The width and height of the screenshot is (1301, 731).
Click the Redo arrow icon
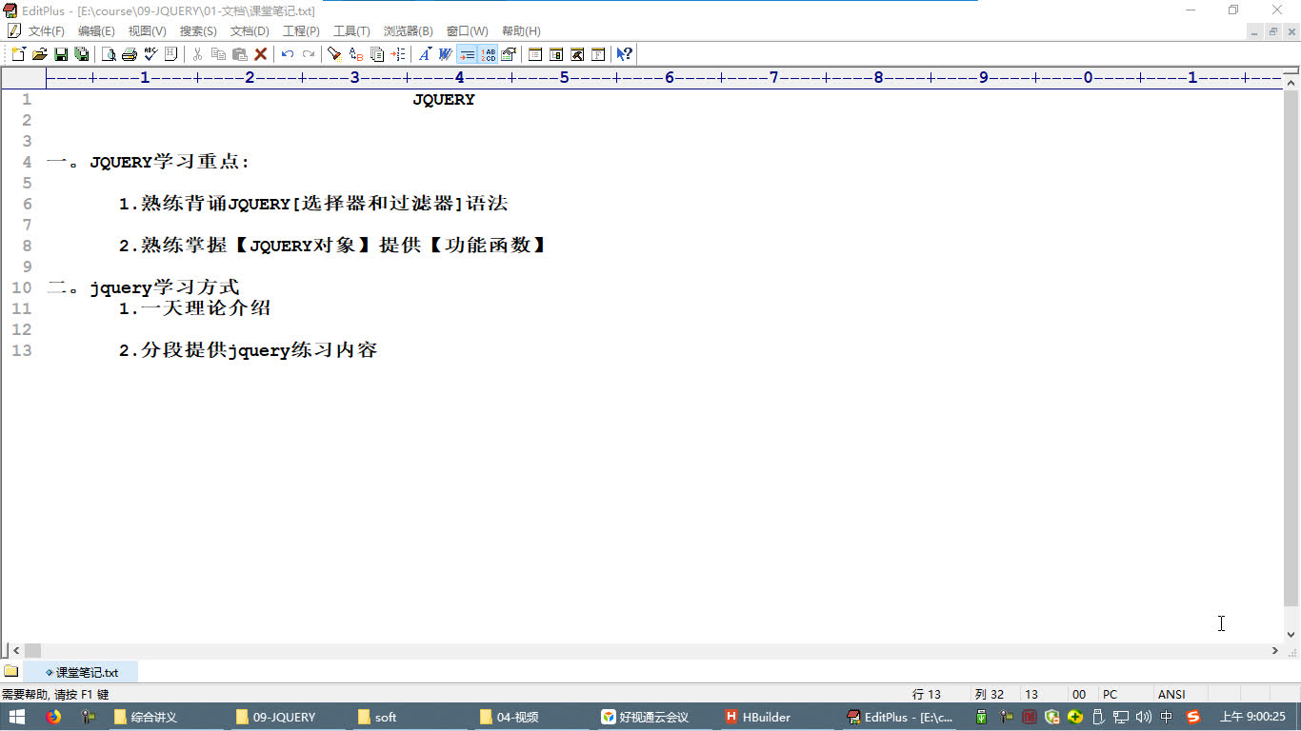[309, 54]
